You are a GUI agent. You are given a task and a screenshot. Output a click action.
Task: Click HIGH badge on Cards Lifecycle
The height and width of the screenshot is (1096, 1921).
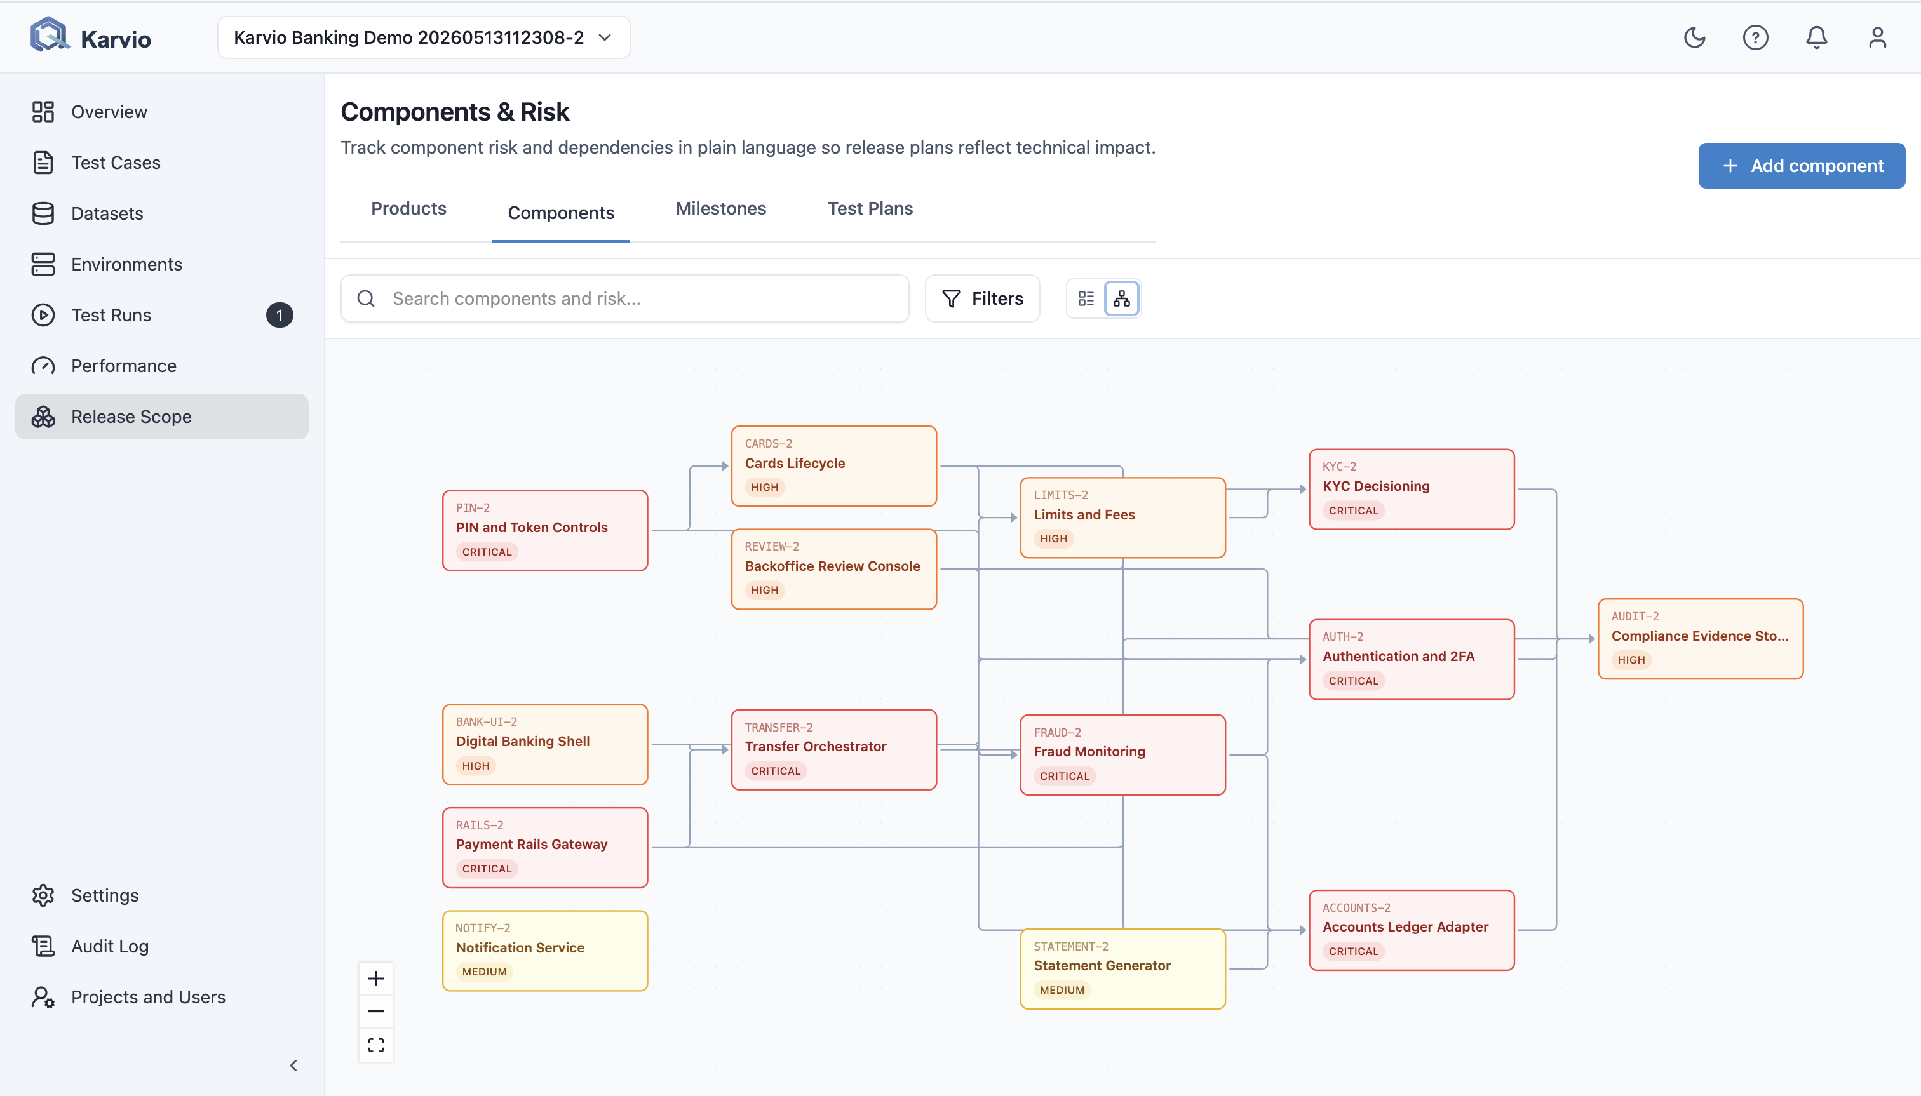[x=764, y=487]
